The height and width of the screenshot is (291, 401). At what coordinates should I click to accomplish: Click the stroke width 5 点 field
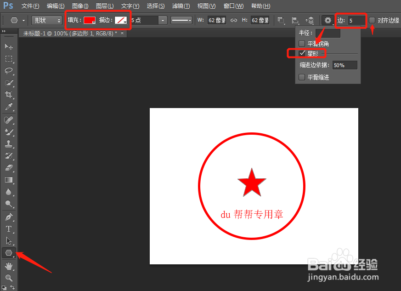145,20
